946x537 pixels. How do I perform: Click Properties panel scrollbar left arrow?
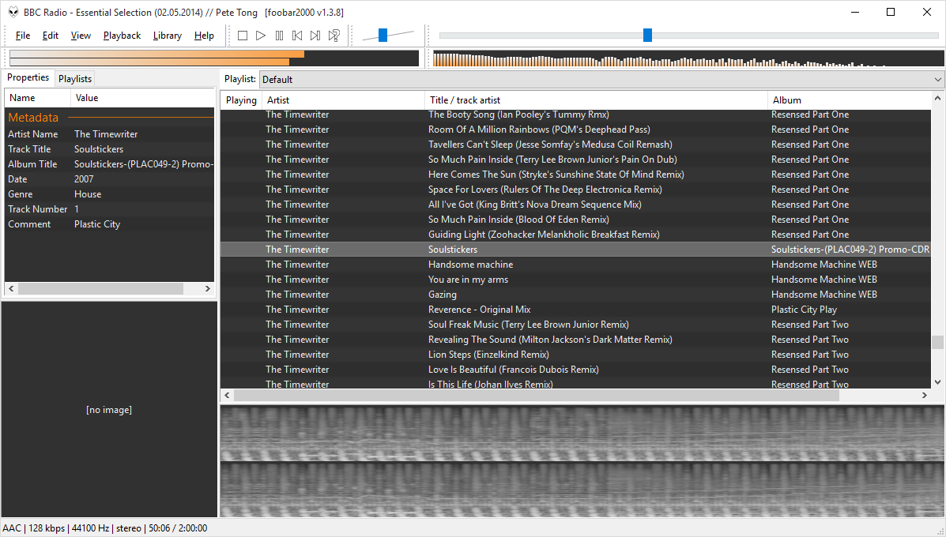[x=11, y=289]
